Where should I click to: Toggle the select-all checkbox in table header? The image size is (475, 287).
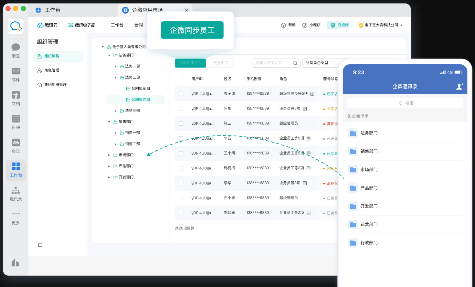point(181,79)
